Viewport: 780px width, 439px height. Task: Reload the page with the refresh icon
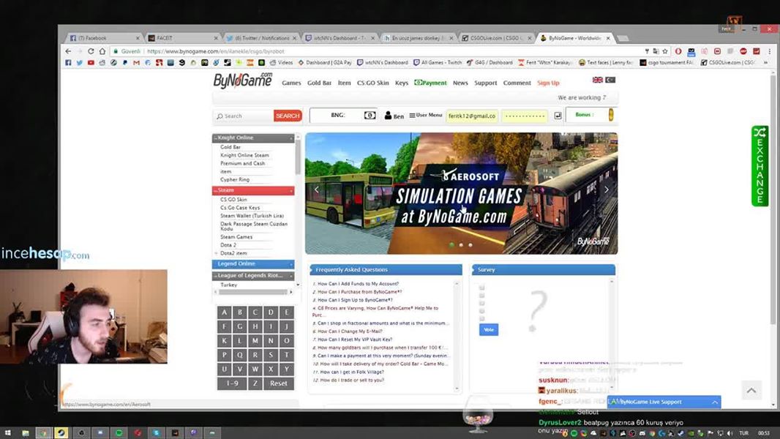pyautogui.click(x=91, y=51)
